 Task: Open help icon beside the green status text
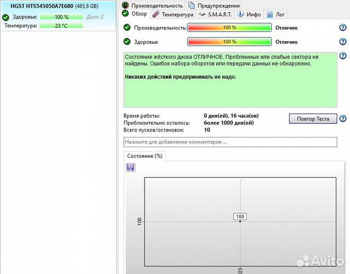[x=342, y=56]
